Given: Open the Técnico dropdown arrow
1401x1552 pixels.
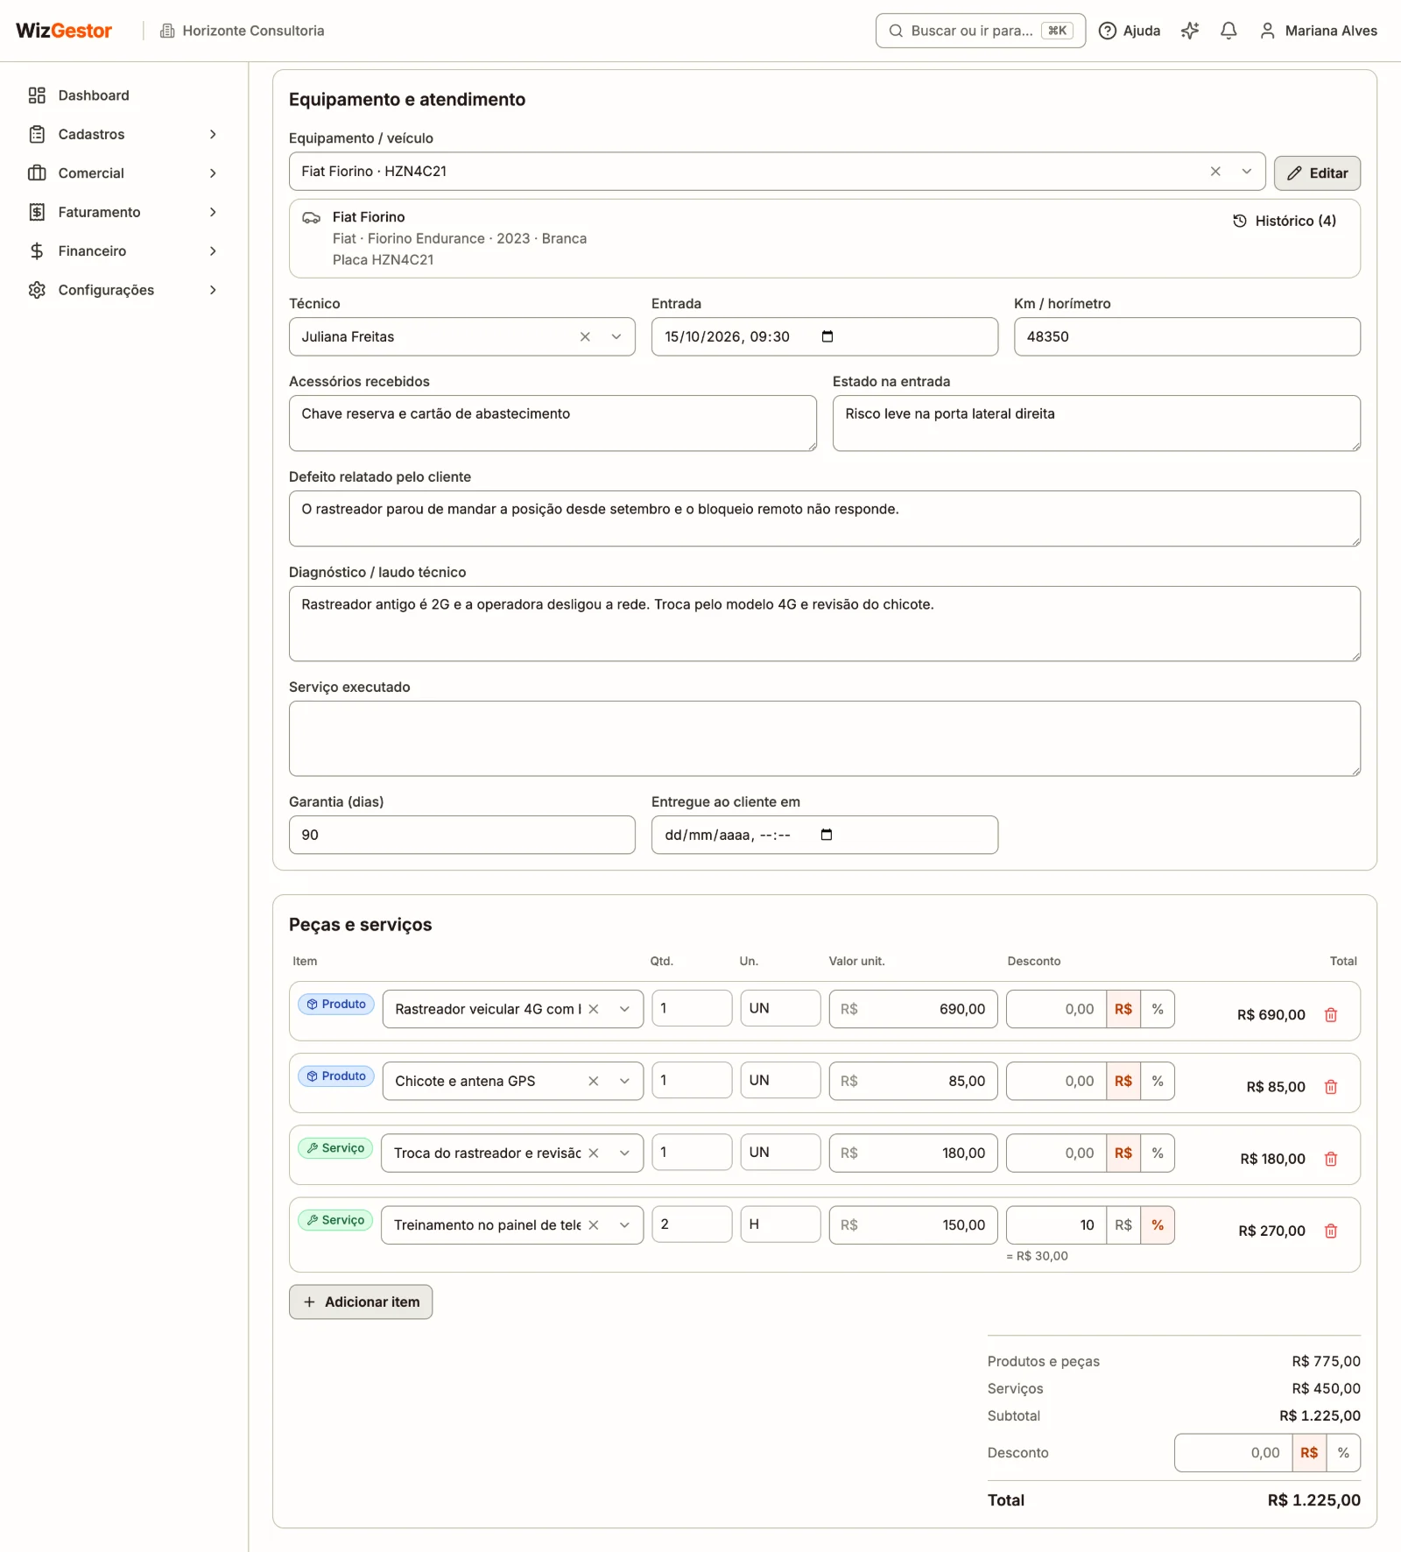Looking at the screenshot, I should tap(616, 337).
